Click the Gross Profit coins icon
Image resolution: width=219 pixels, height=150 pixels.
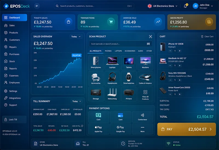[x=209, y=22]
